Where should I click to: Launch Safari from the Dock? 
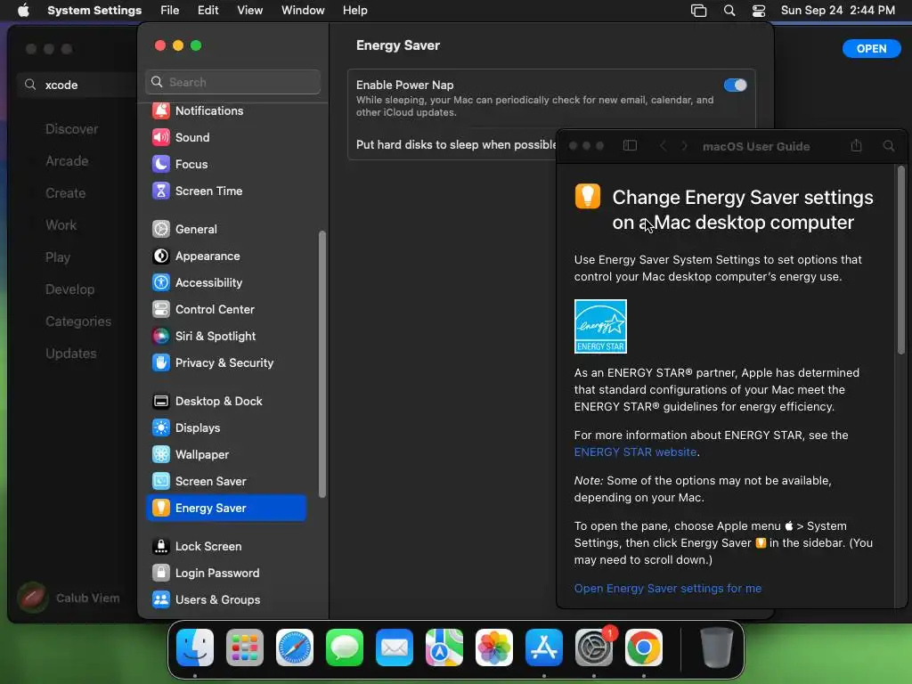tap(295, 647)
